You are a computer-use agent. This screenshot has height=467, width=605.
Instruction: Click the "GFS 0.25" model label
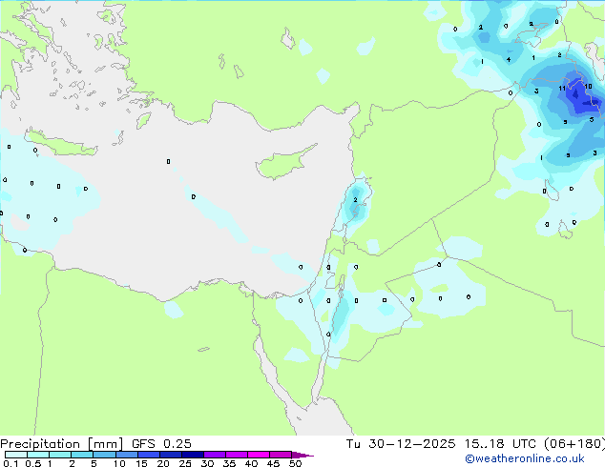161,444
